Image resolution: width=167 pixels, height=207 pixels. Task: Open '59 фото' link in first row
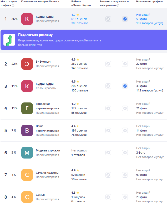pyautogui.click(x=141, y=19)
